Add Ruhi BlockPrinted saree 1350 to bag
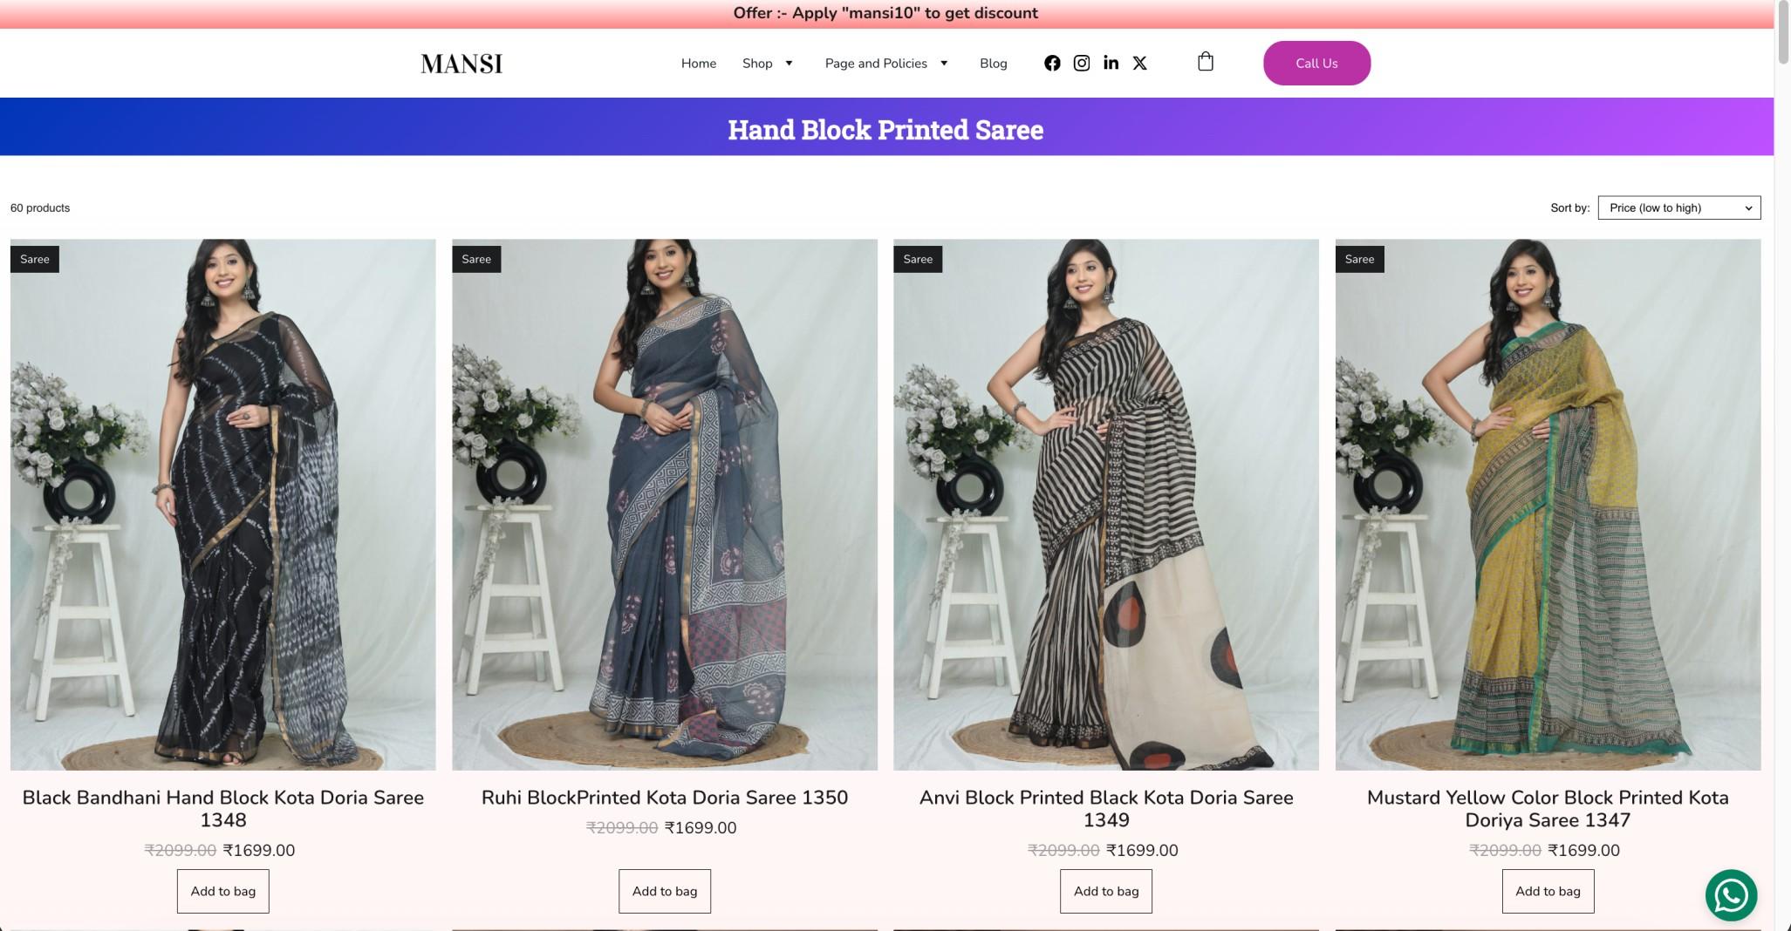This screenshot has width=1791, height=931. tap(665, 891)
